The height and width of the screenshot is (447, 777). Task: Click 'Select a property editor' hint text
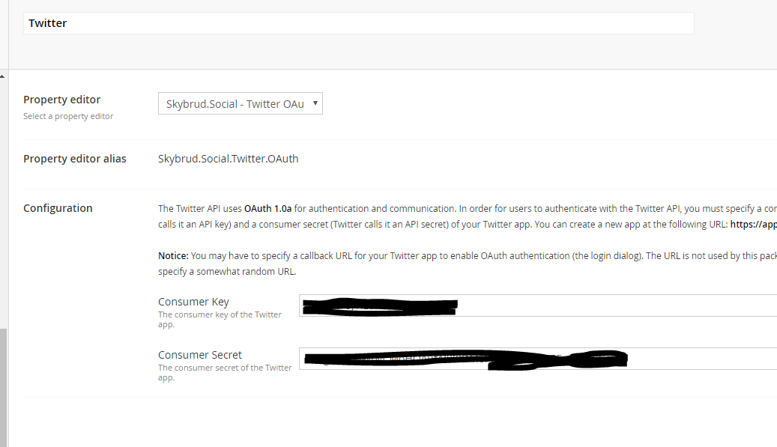(68, 116)
